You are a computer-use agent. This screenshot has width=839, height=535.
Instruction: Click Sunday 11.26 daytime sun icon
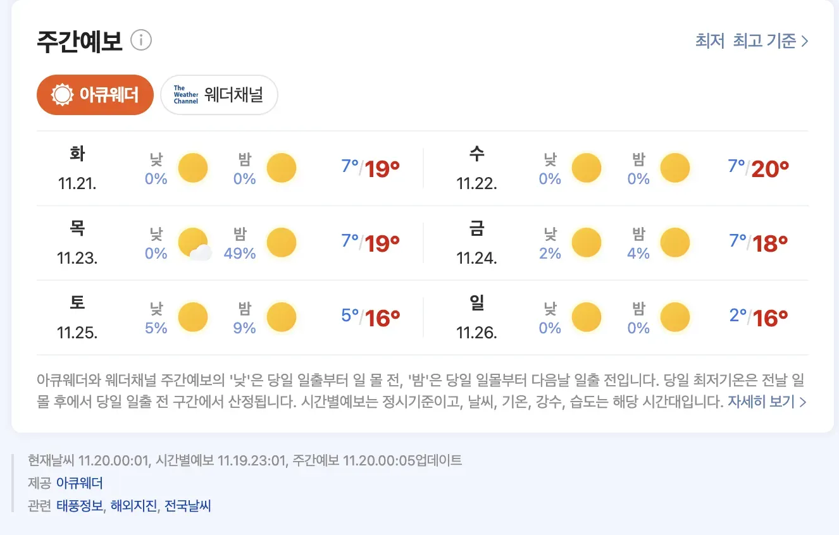point(587,317)
